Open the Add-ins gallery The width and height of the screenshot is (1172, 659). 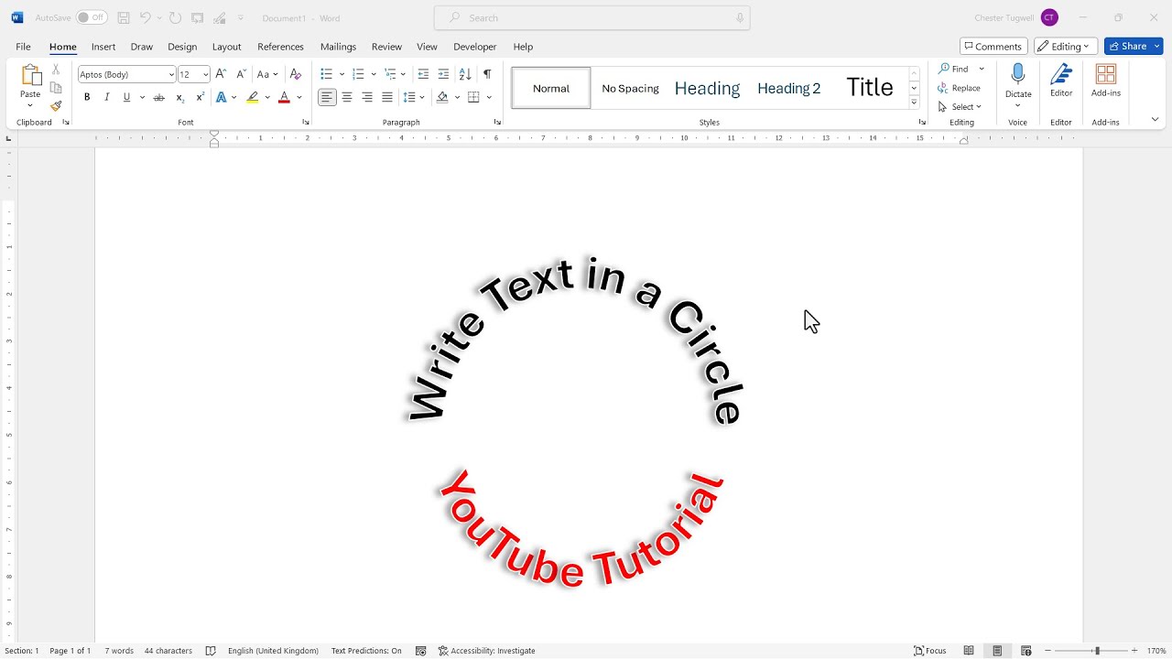pos(1106,81)
